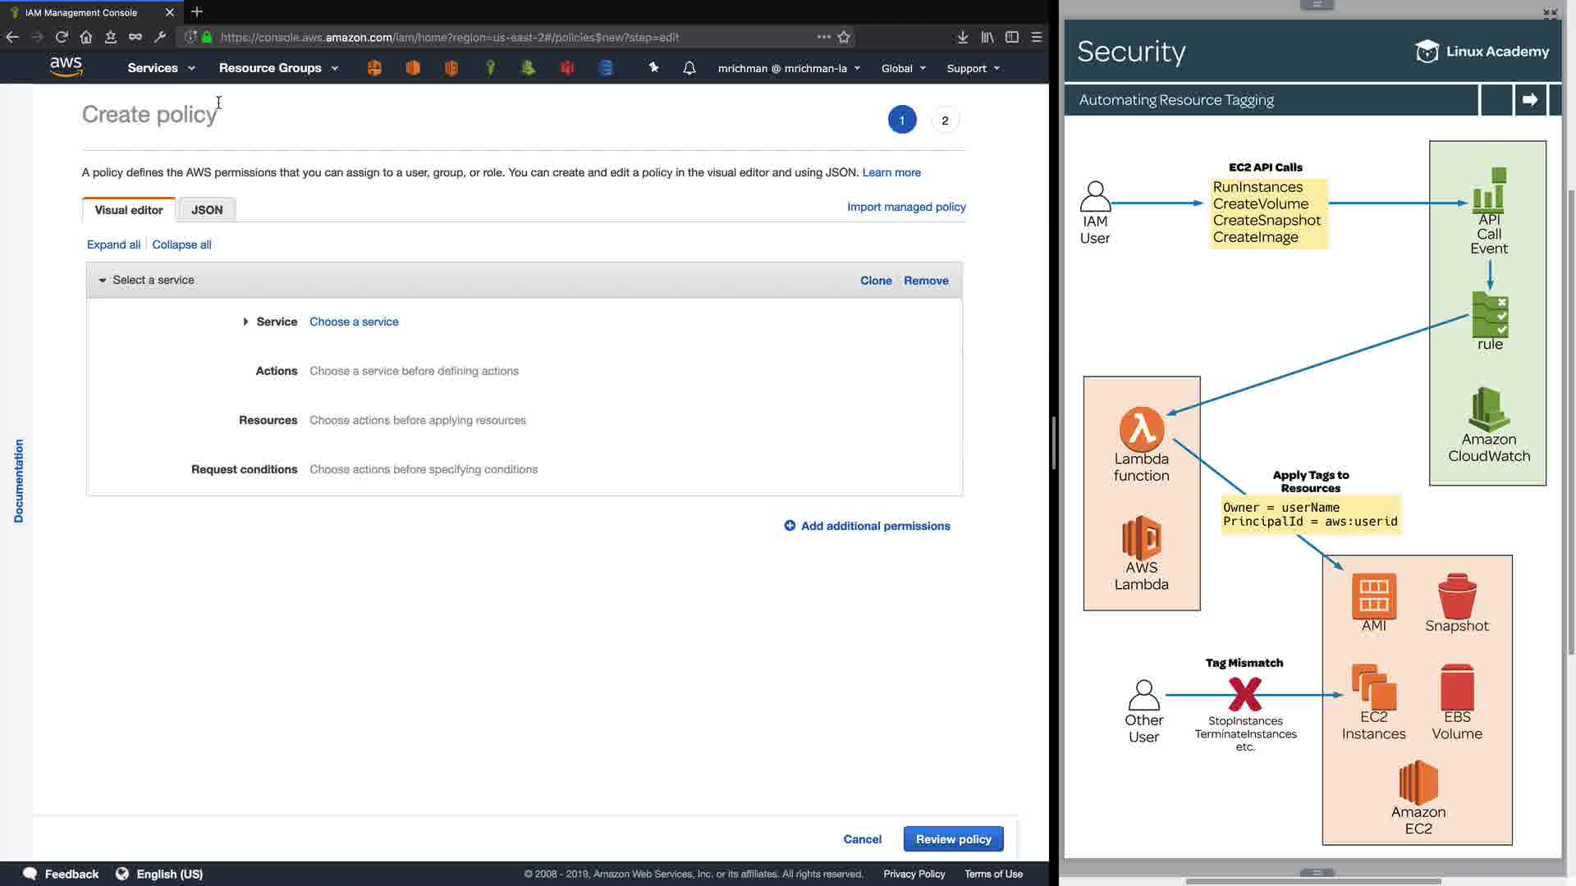Select step 1 circle indicator
Image resolution: width=1576 pixels, height=886 pixels.
tap(901, 121)
